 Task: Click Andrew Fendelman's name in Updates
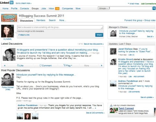128,81
